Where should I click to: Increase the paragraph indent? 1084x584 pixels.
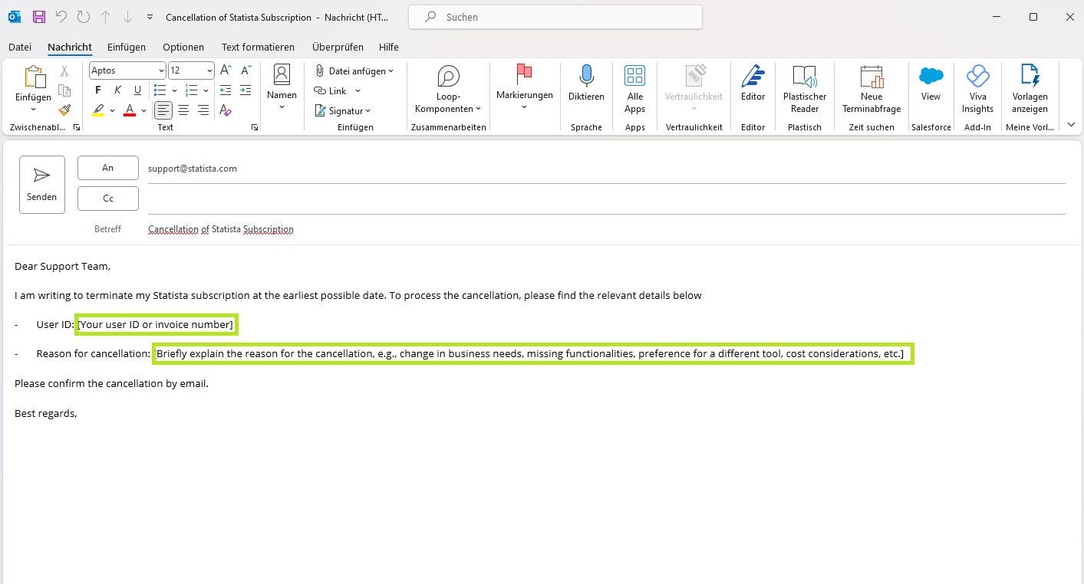[245, 90]
